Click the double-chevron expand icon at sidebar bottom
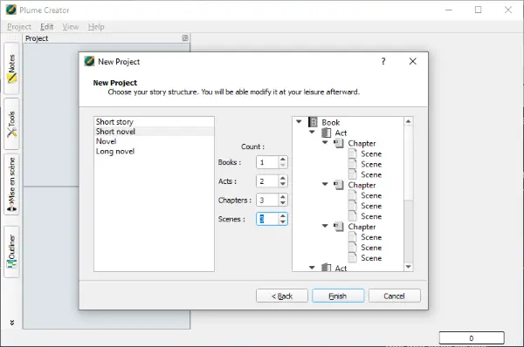 [12, 323]
